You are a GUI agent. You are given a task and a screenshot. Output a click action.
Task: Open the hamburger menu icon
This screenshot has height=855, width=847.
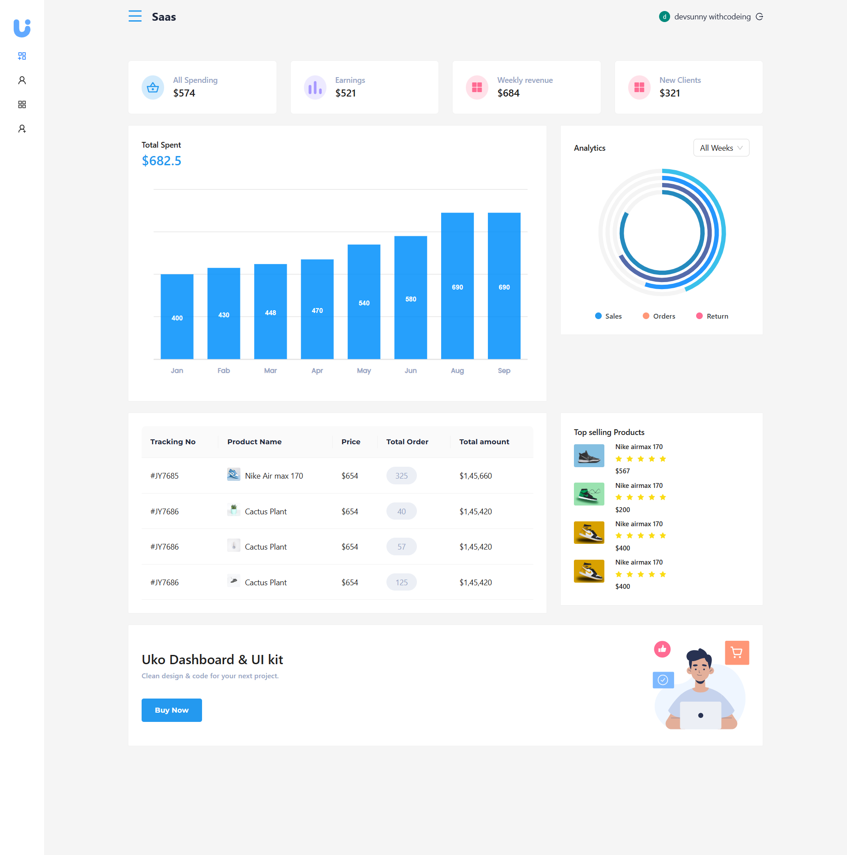135,16
